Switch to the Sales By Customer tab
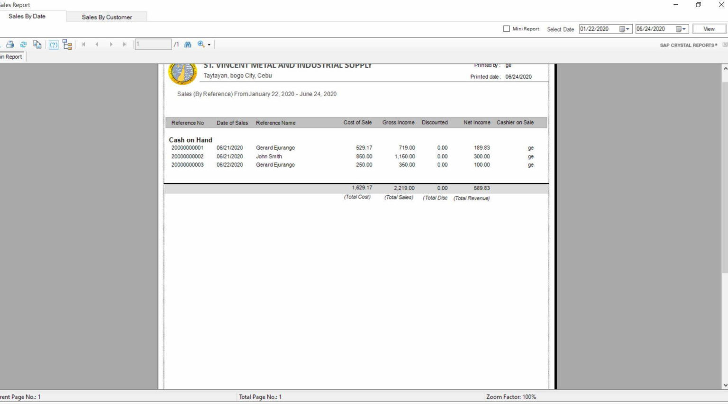 pos(107,17)
